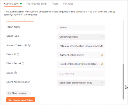Click the vertical scrollbar thumb
This screenshot has height=106, width=128.
point(123,82)
